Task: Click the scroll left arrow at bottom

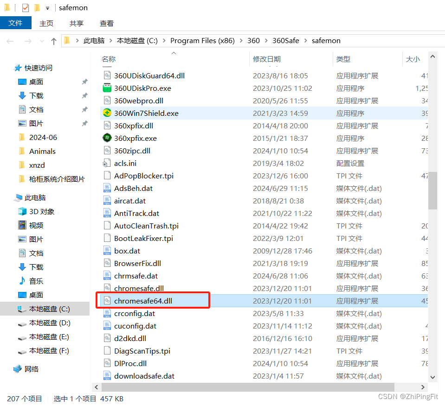Action: point(97,387)
